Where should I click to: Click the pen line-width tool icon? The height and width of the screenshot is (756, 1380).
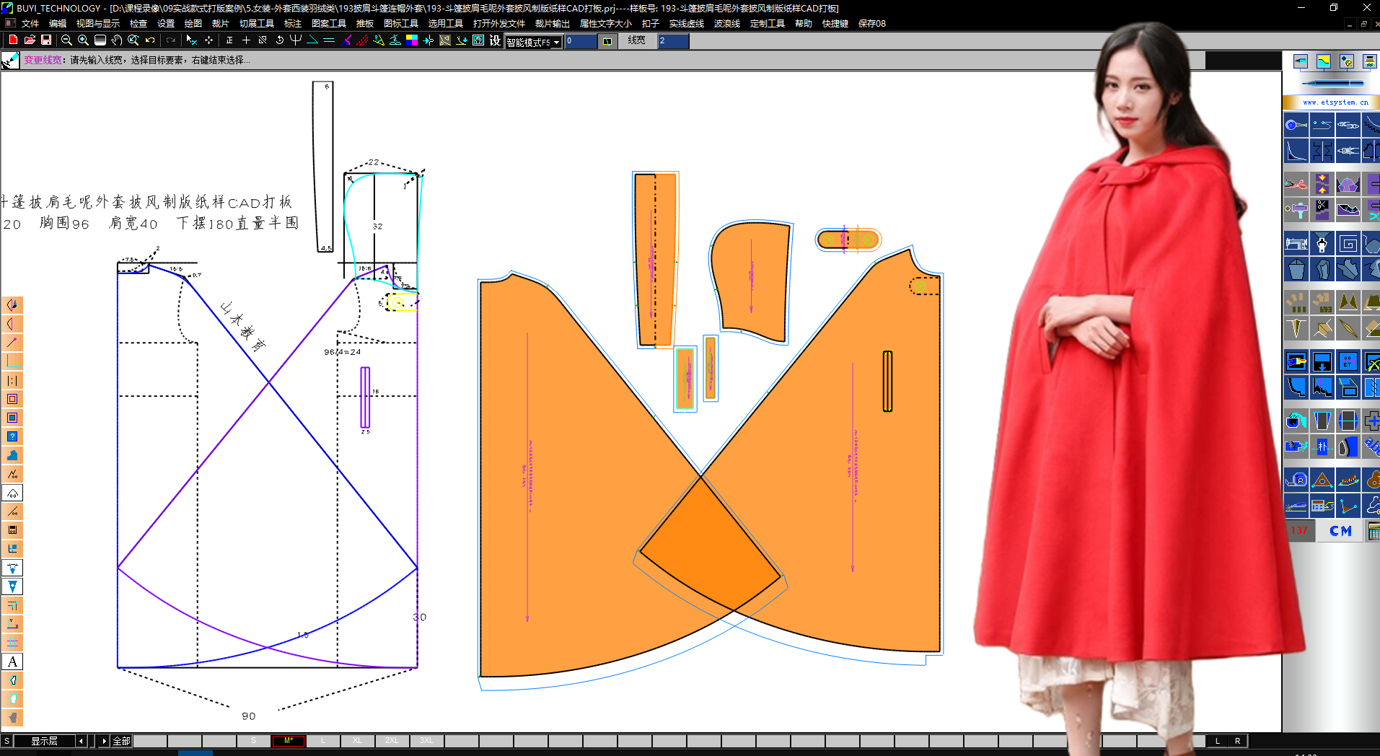10,61
